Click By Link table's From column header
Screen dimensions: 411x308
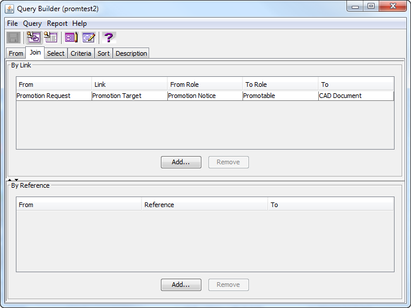(x=54, y=84)
